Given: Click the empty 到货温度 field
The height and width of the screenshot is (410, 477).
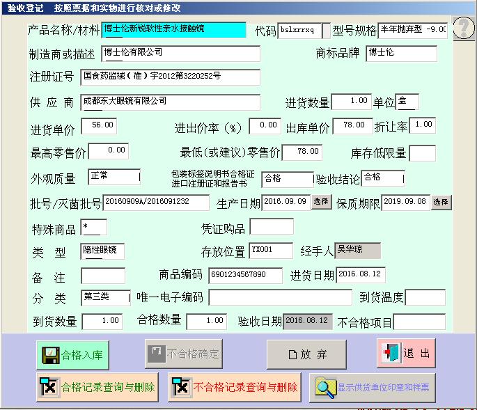Looking at the screenshot, I should tap(425, 297).
